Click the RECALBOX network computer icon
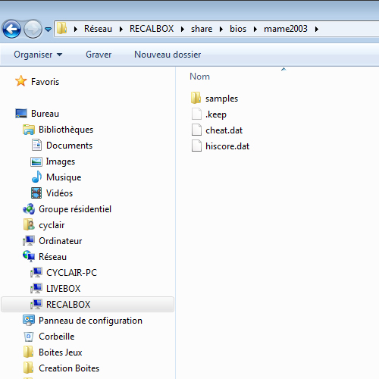 (36, 304)
